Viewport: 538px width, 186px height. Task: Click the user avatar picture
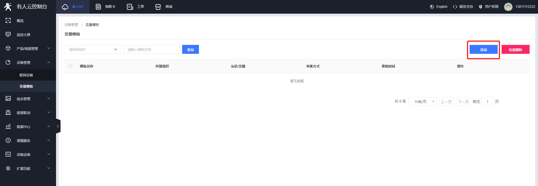508,7
